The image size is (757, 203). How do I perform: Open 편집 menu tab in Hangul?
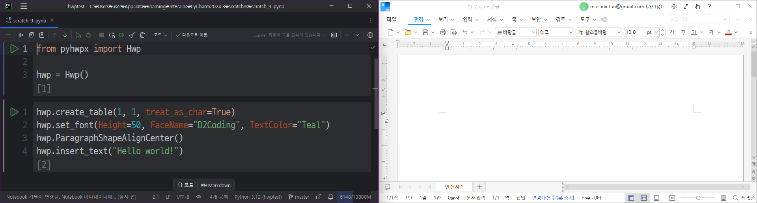pos(419,19)
